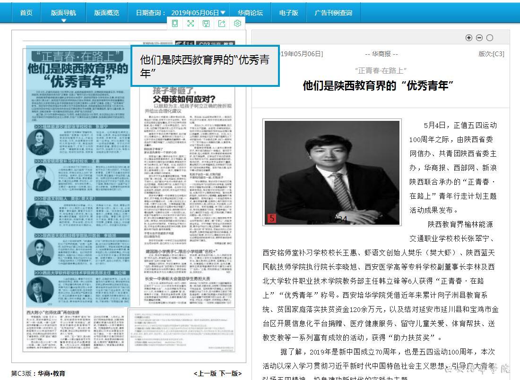Click the save floppy-disk icon

point(206,24)
